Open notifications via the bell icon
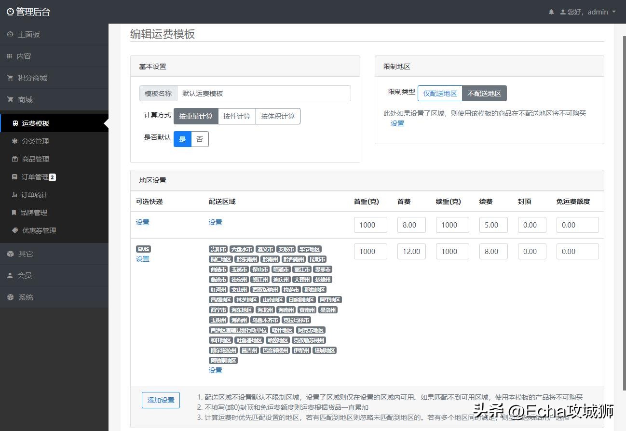This screenshot has width=626, height=431. point(551,12)
